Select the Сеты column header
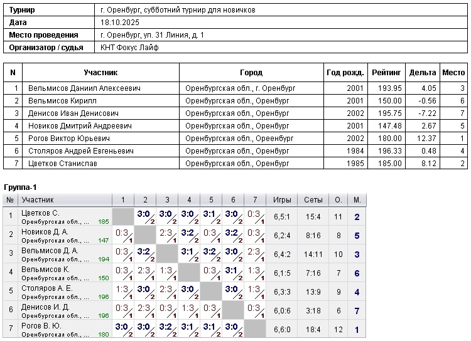This screenshot has width=471, height=341. tap(313, 200)
